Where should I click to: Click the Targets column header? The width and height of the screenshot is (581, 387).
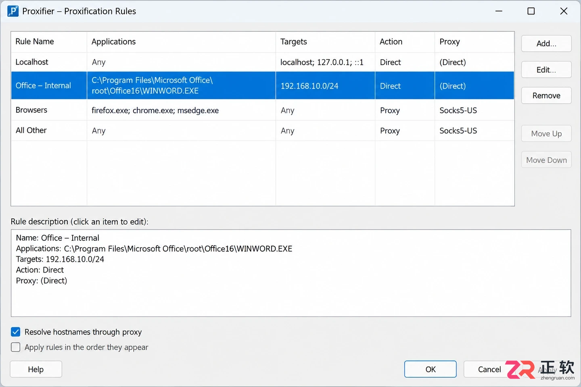coord(325,42)
